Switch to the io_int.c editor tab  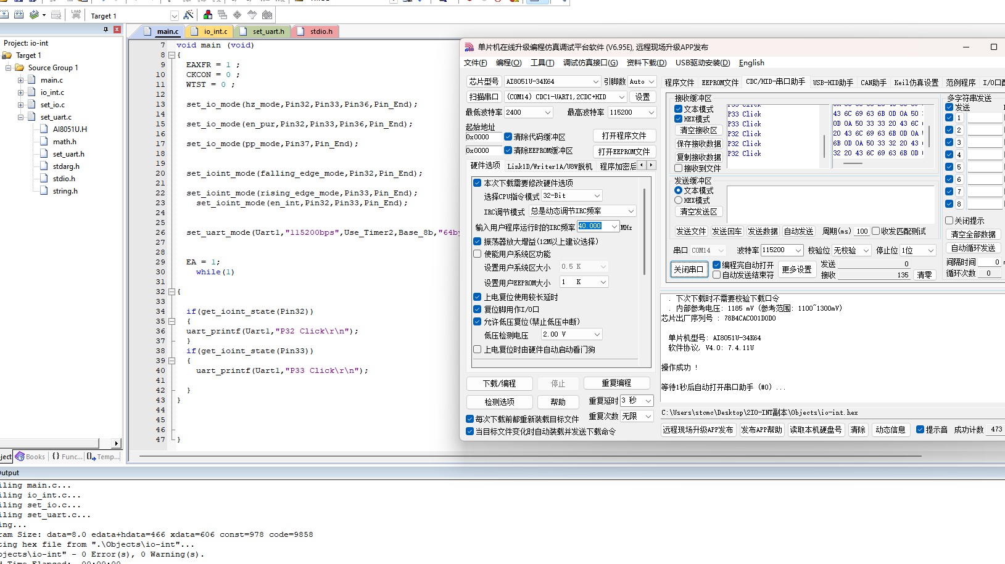[x=210, y=31]
